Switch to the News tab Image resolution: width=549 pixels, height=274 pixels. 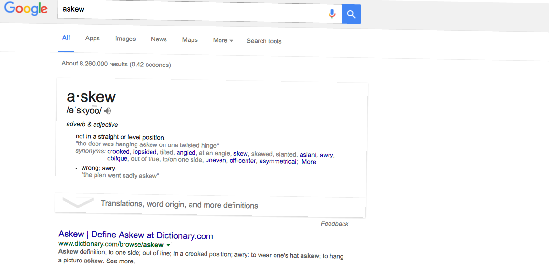tap(159, 39)
